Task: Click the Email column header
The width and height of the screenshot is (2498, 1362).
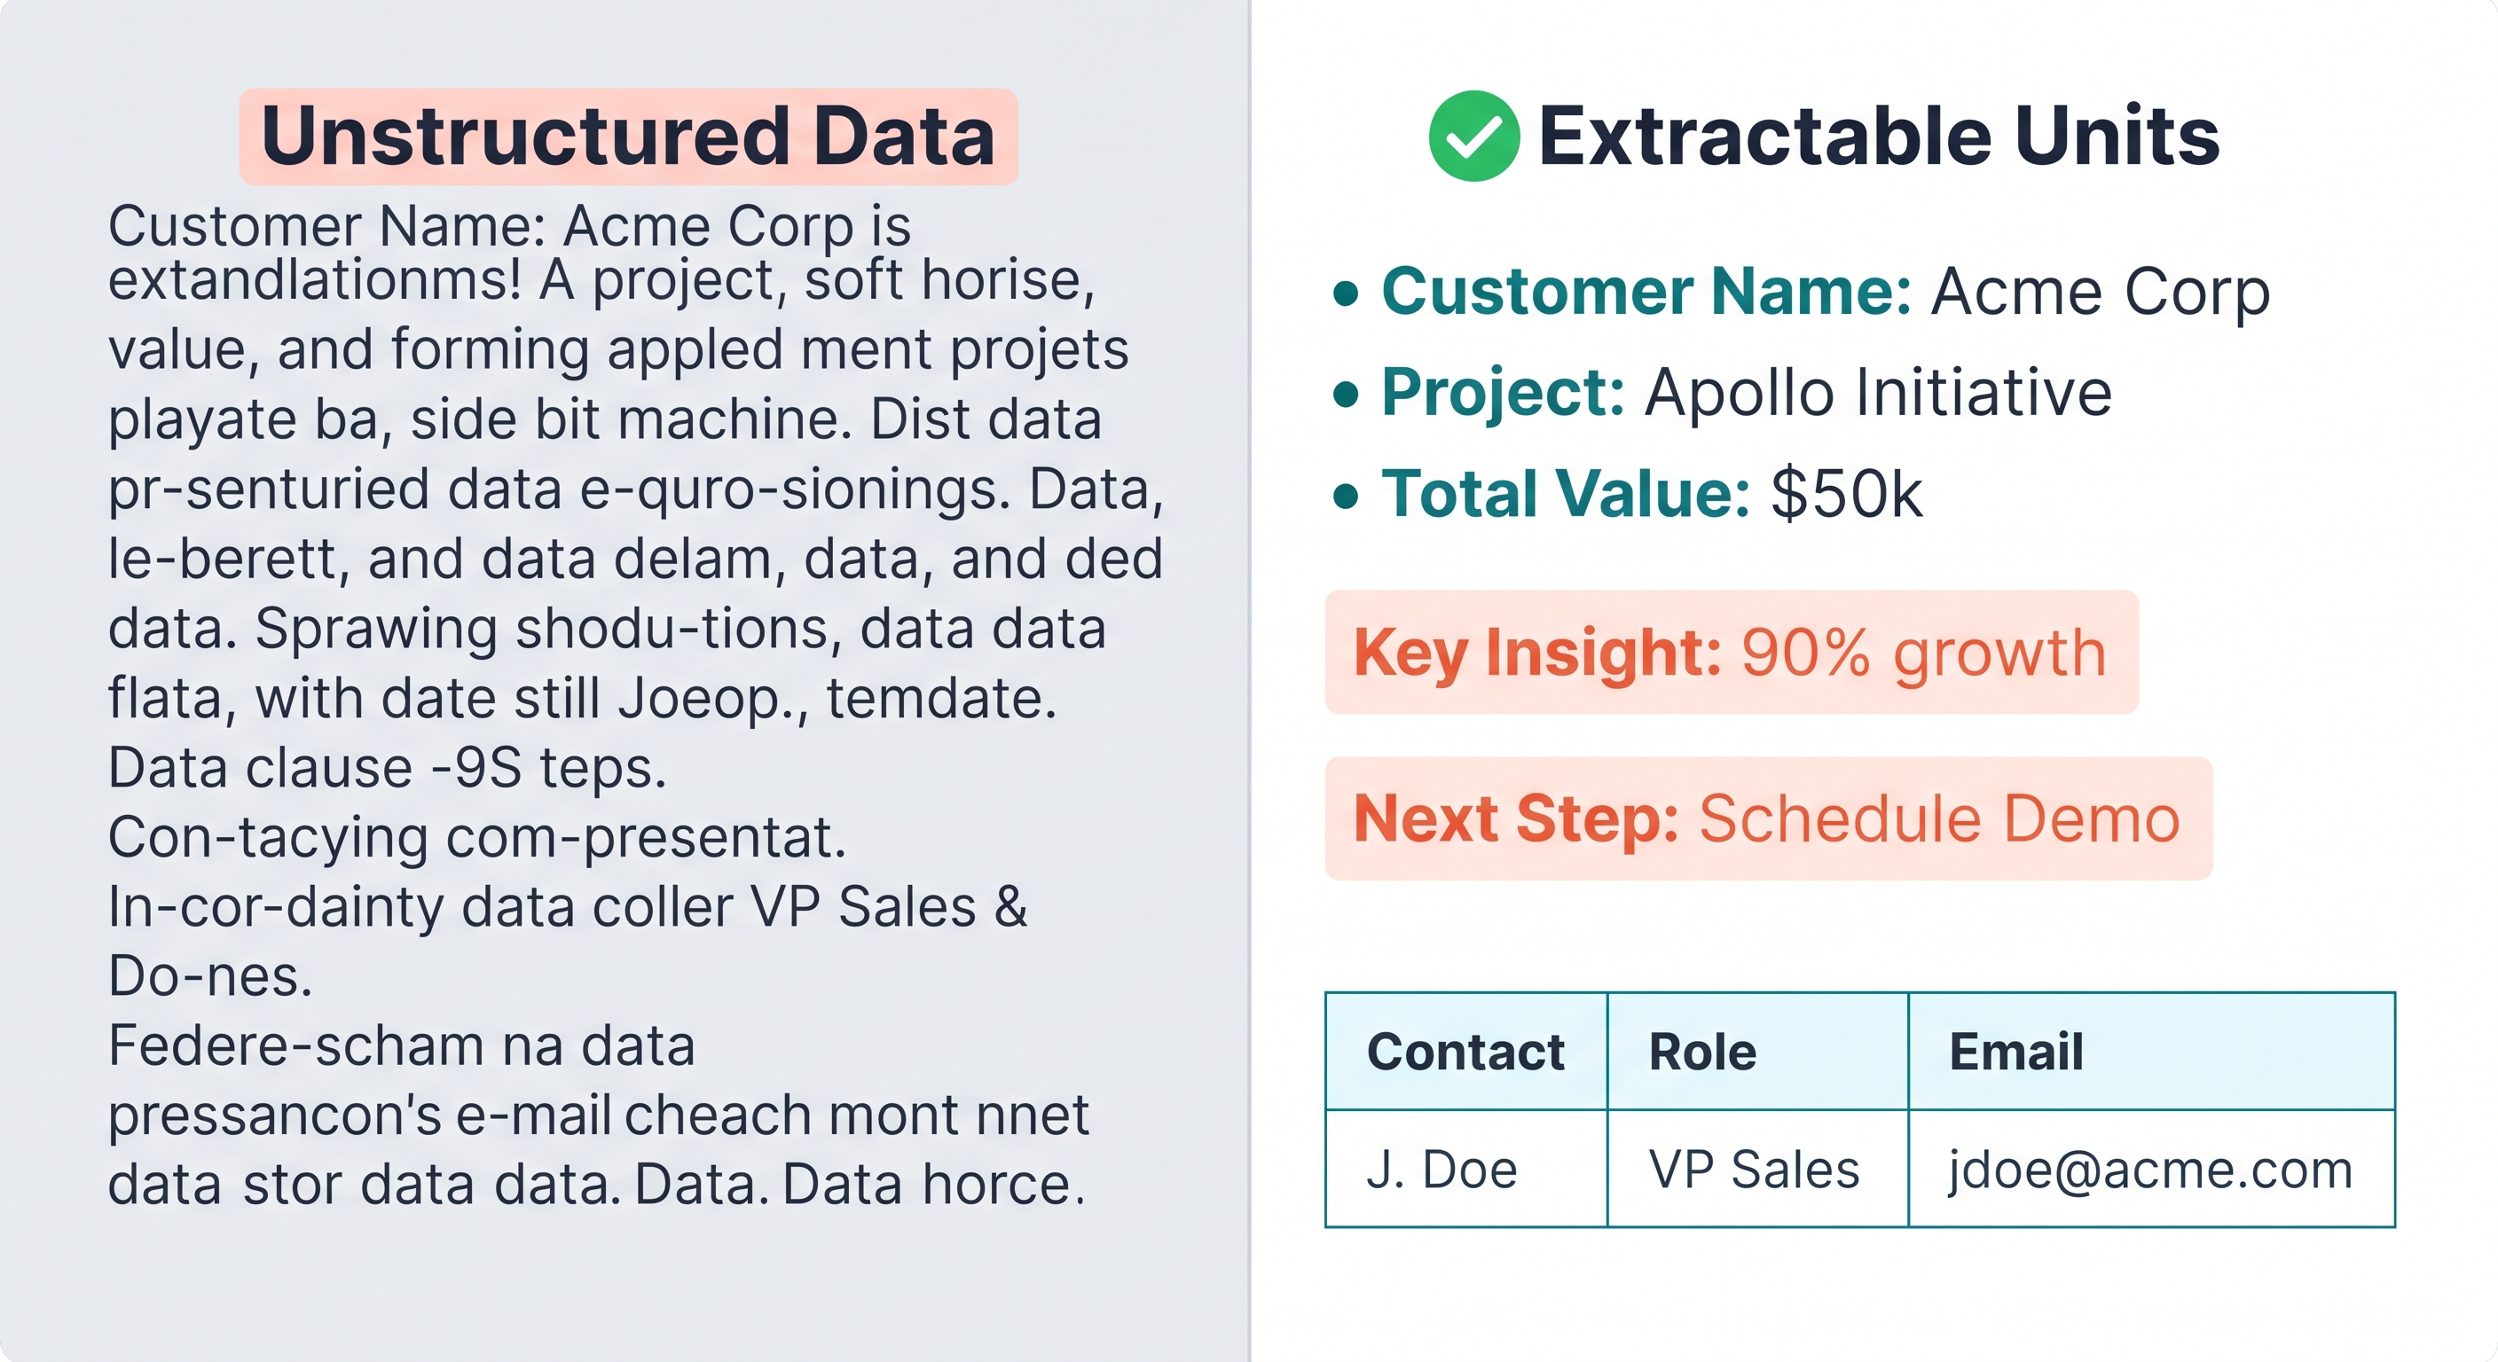Action: [2151, 1052]
